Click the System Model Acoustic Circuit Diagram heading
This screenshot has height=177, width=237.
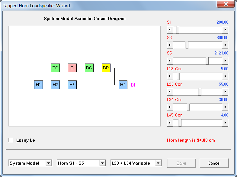click(85, 19)
